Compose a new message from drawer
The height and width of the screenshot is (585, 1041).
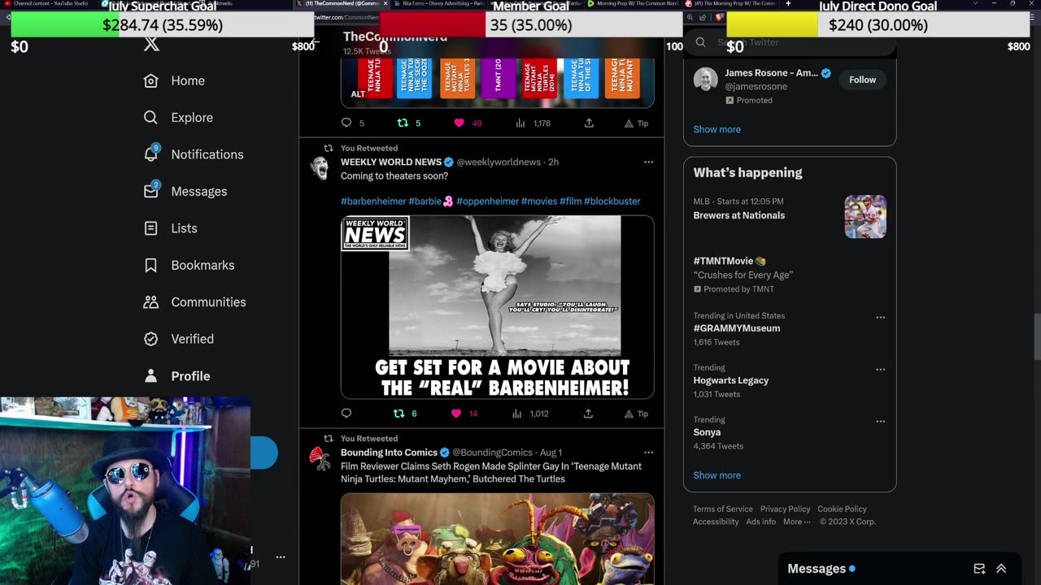tap(979, 569)
